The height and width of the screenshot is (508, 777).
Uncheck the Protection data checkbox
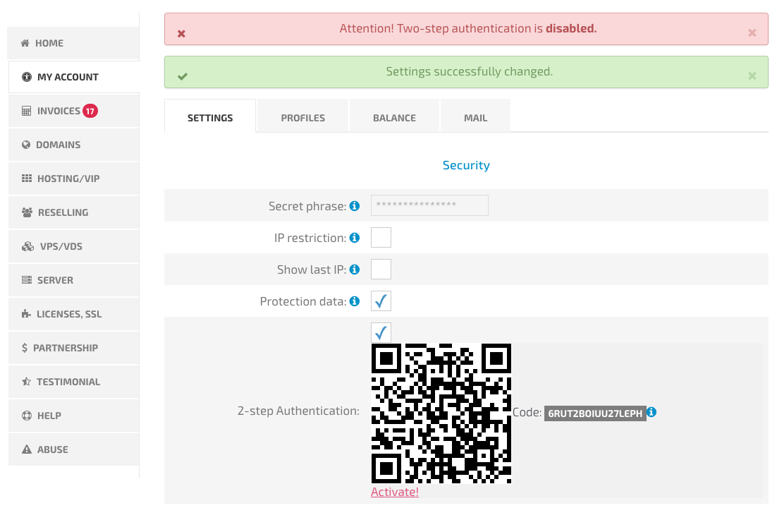(x=381, y=301)
